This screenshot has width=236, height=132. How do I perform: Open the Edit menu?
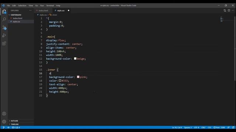click(14, 5)
